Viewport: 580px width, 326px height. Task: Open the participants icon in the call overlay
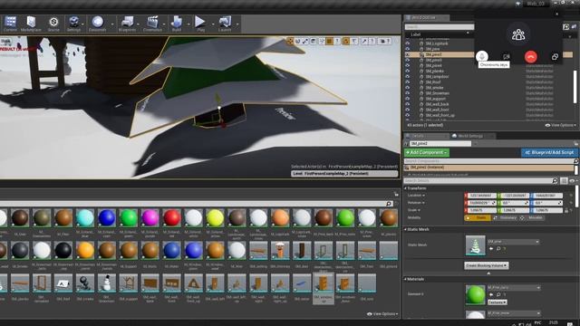pos(518,34)
